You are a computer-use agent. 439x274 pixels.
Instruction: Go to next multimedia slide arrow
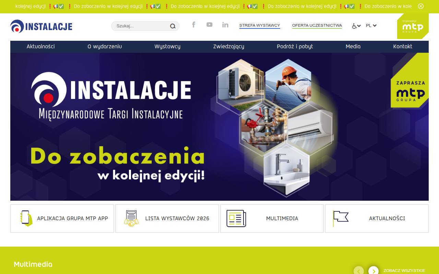pyautogui.click(x=373, y=271)
